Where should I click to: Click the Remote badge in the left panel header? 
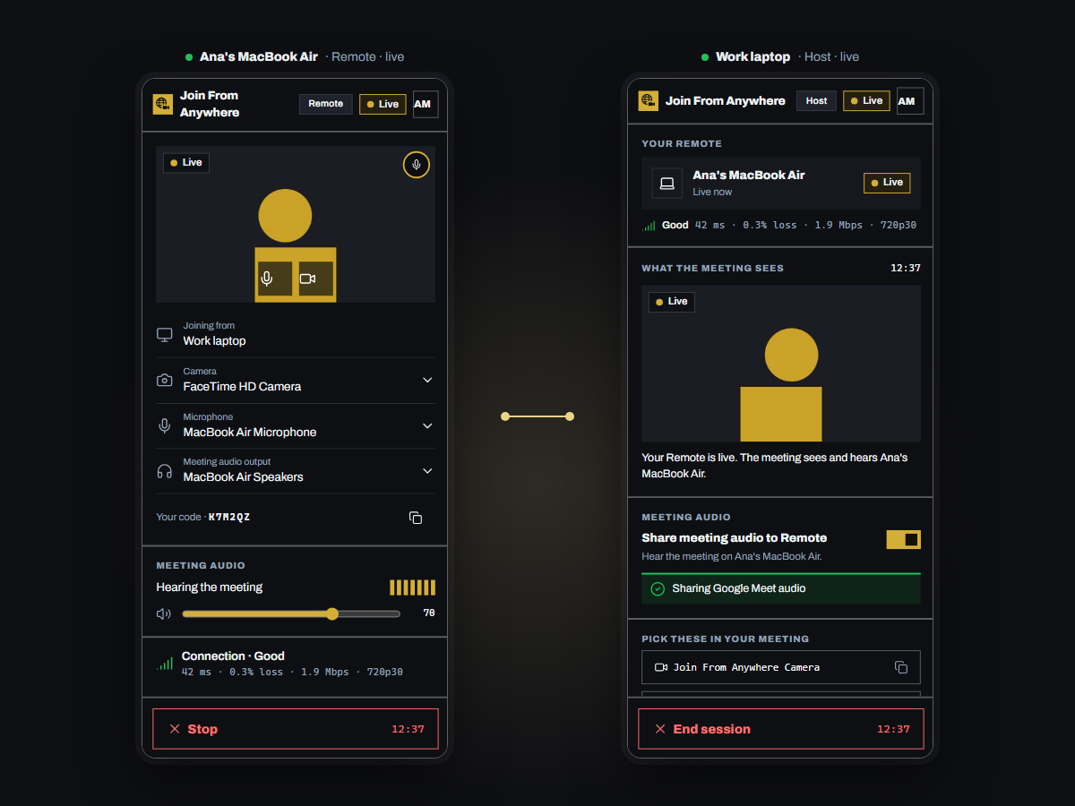[x=326, y=104]
